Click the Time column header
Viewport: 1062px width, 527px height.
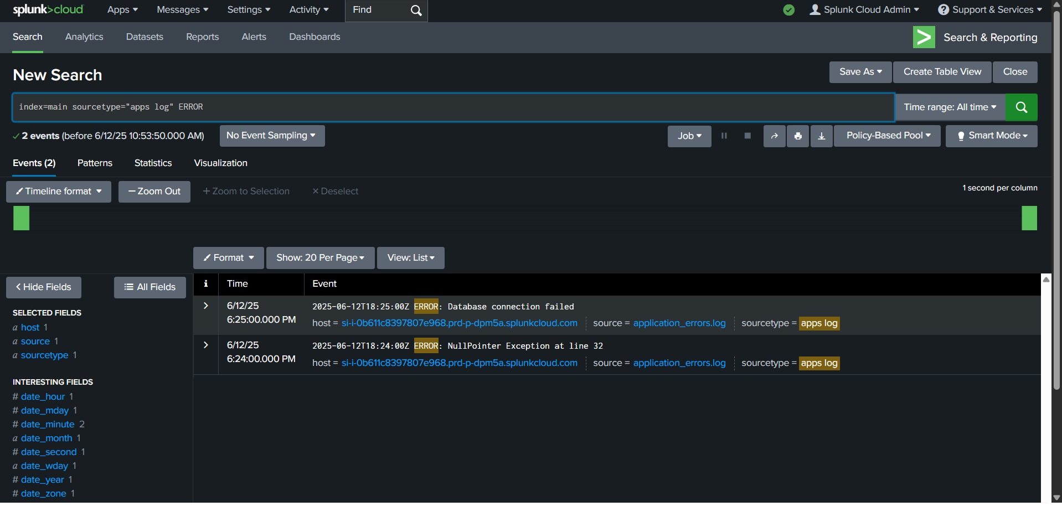pyautogui.click(x=238, y=284)
